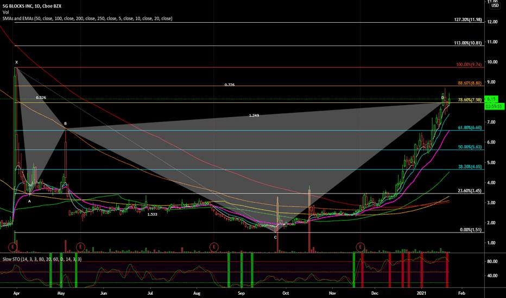This screenshot has width=506, height=298.
Task: Select the pattern point A label
Action: (29, 201)
